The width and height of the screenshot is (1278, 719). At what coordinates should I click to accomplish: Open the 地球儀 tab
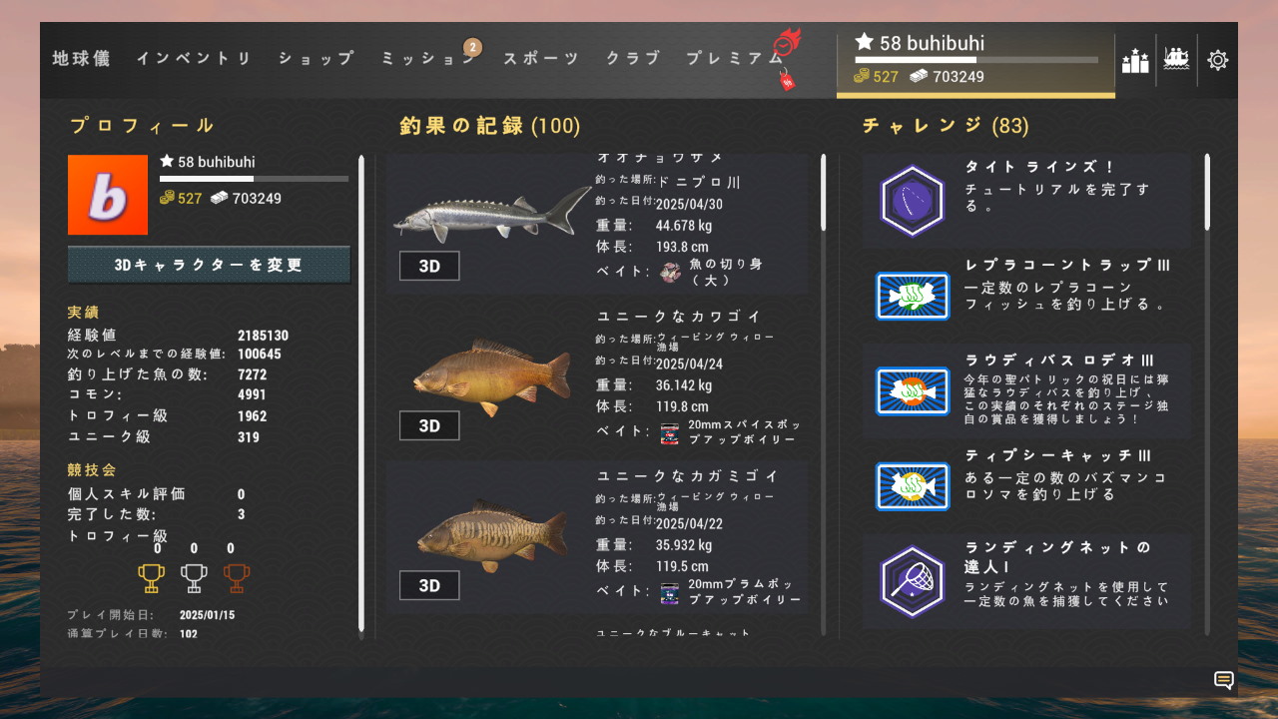click(x=81, y=59)
